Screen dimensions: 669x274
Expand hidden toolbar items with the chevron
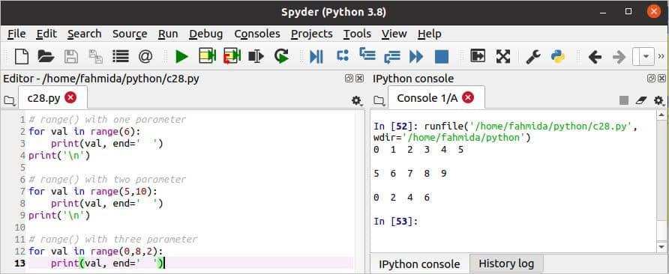point(661,56)
